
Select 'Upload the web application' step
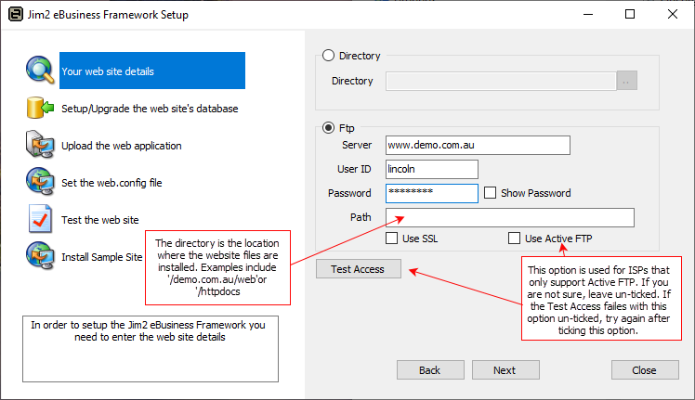(122, 146)
